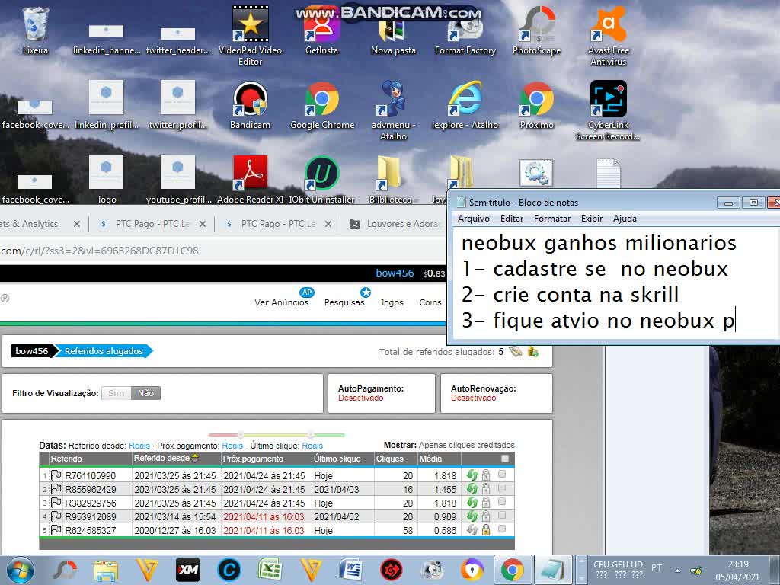The image size is (780, 585).
Task: Open Coins in NeoBux menu
Action: pos(430,302)
